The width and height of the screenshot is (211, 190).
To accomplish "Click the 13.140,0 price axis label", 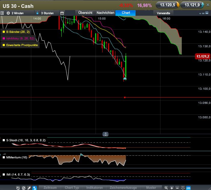I will [x=204, y=32].
